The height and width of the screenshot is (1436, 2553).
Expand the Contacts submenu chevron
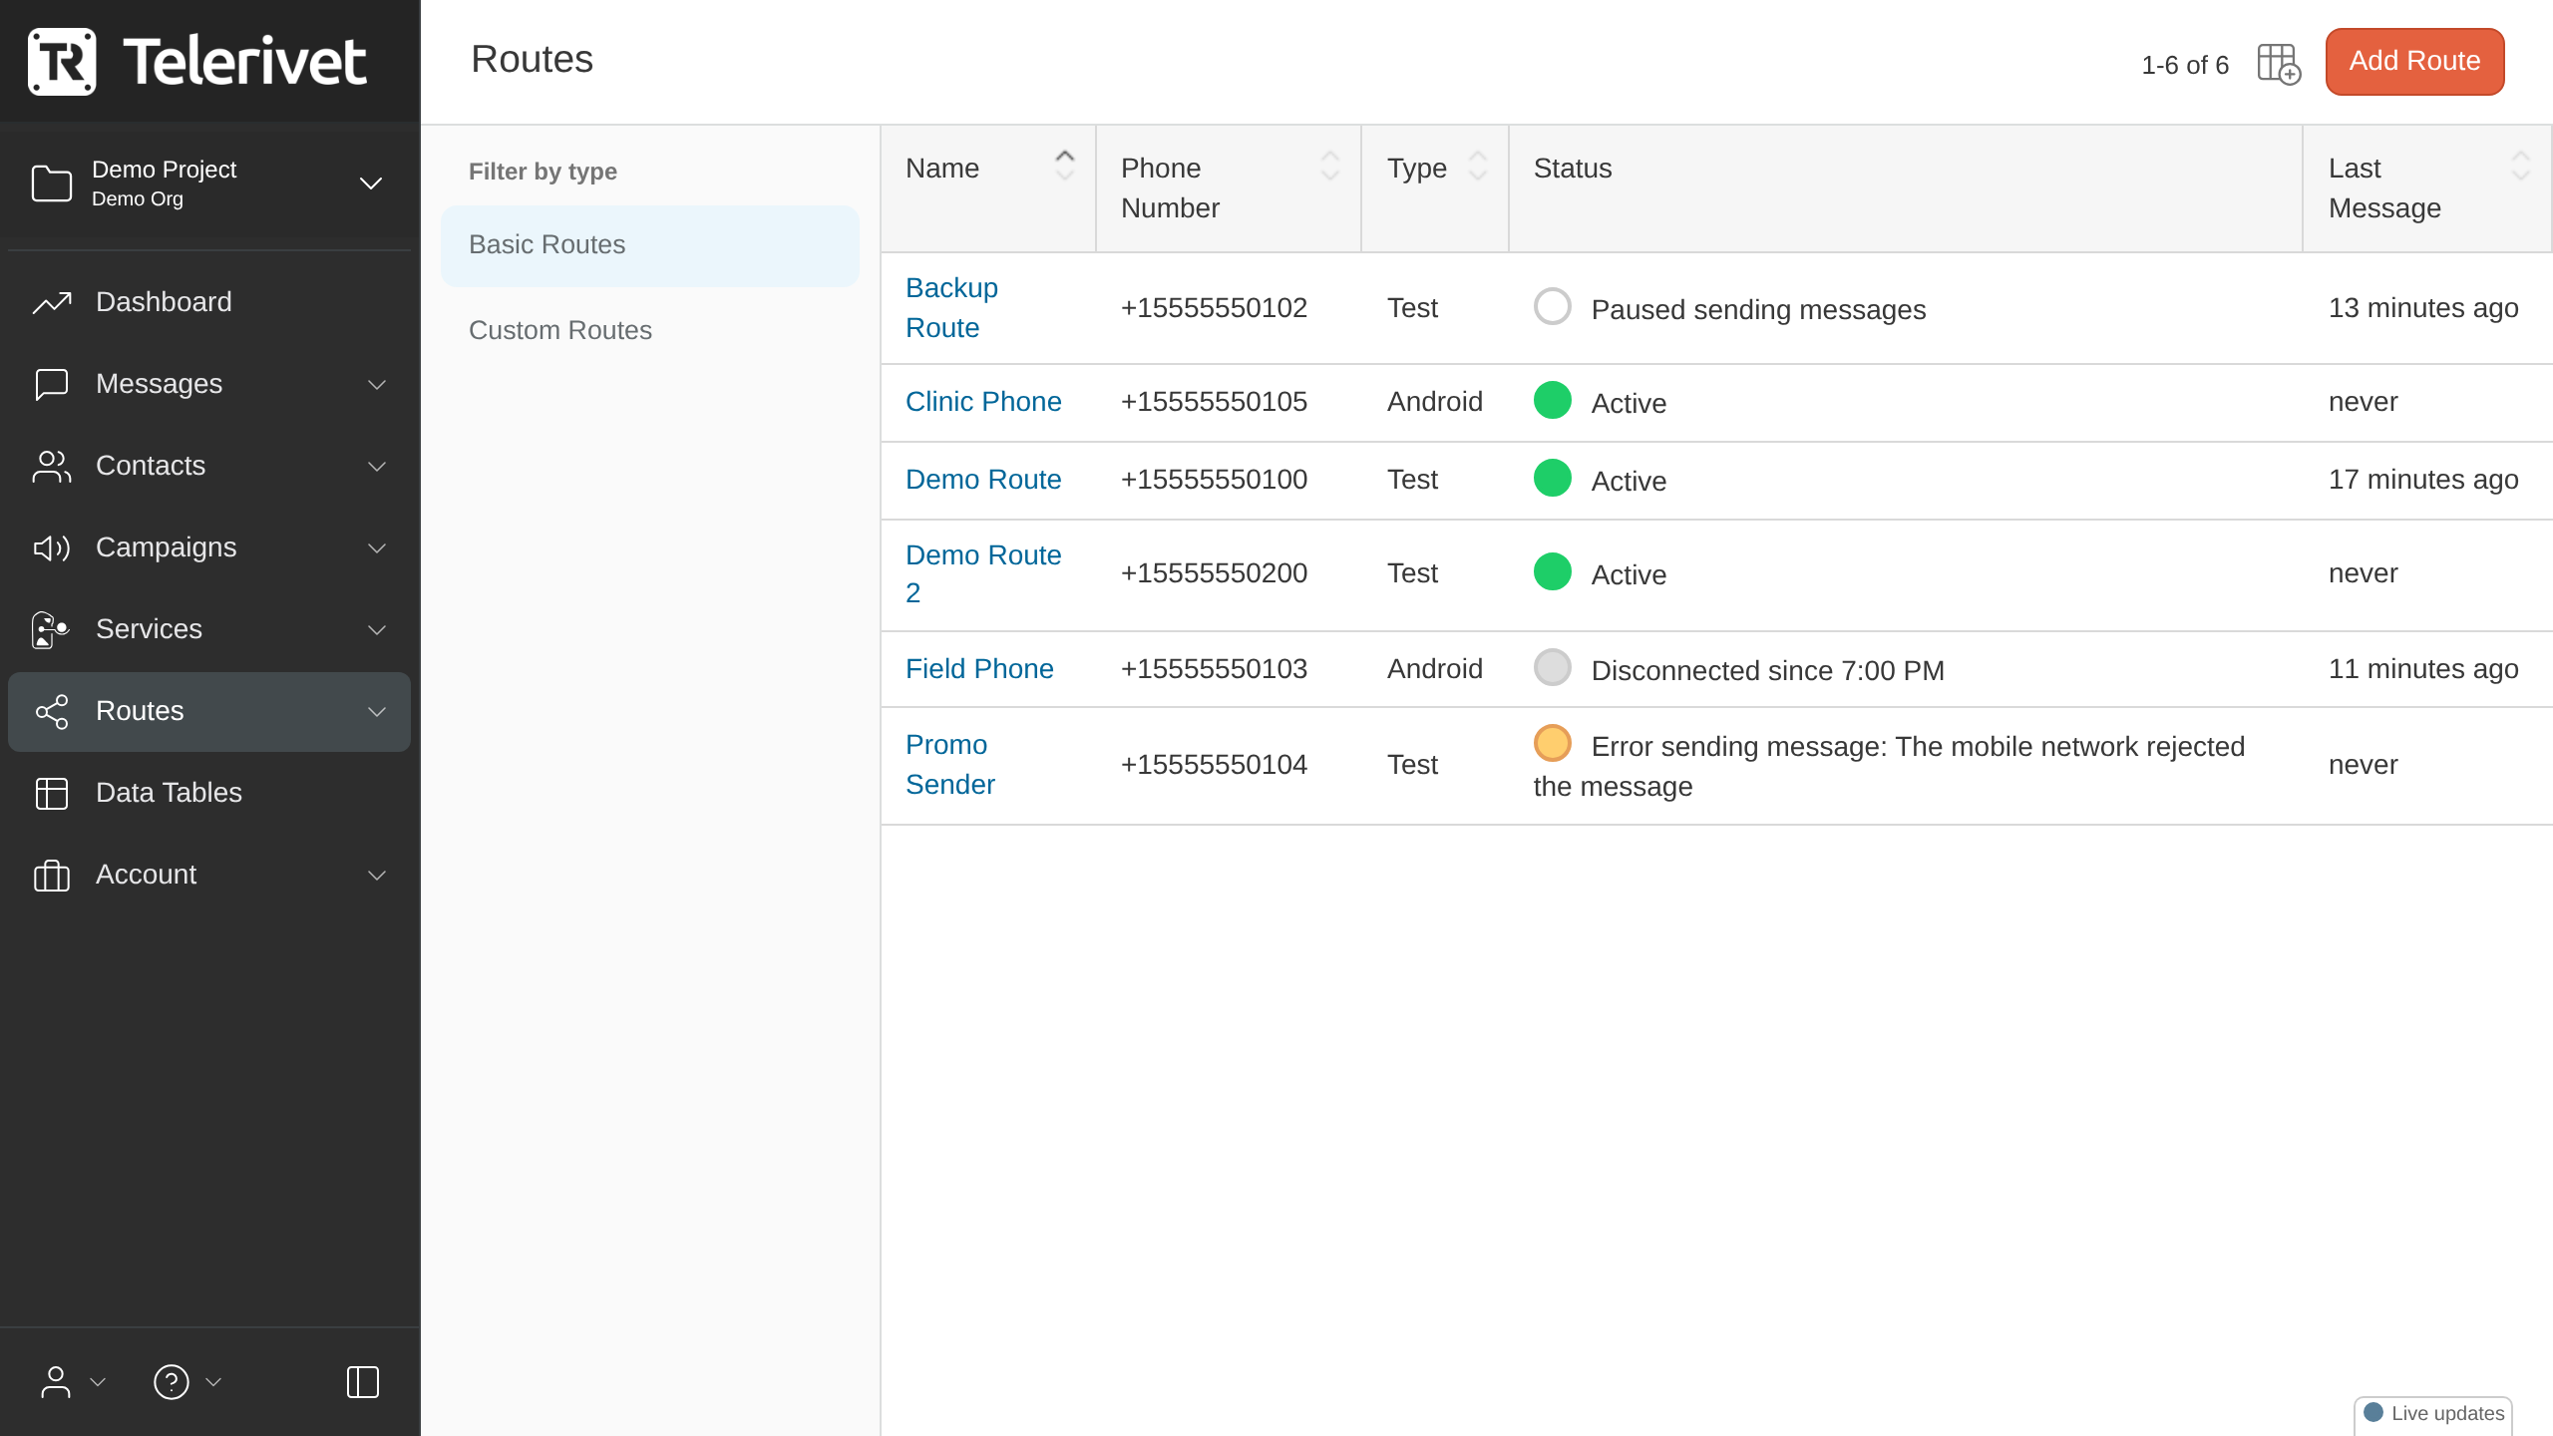377,467
